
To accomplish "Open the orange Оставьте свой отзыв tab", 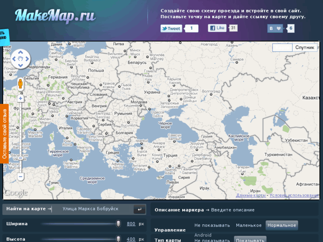I will [x=4, y=134].
